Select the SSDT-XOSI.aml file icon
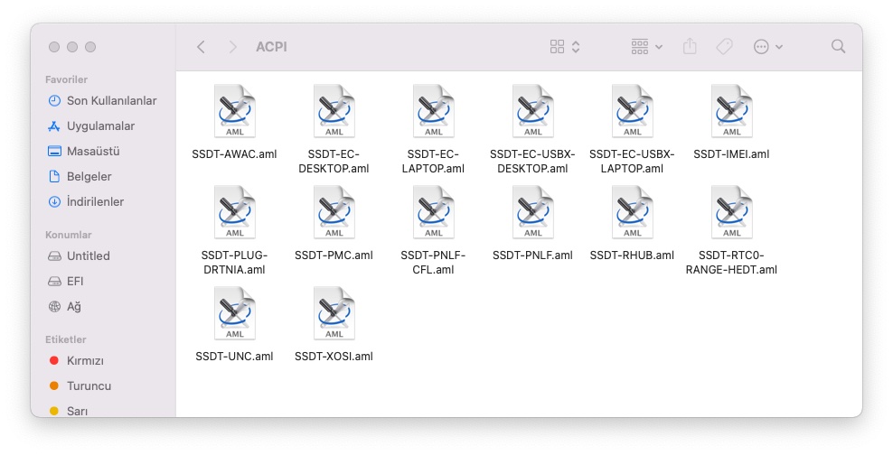 334,313
